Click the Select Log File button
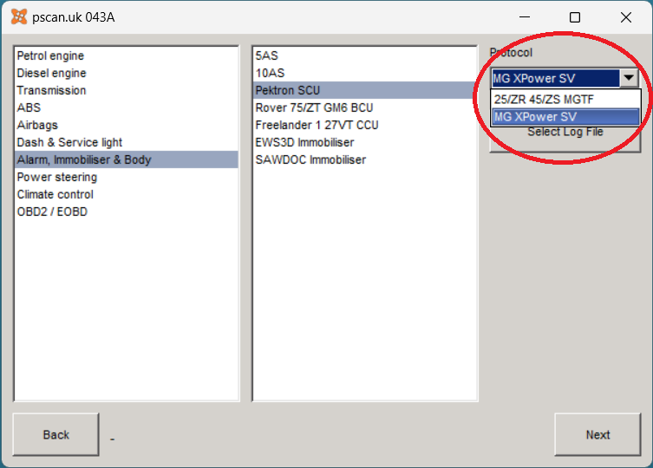Image resolution: width=653 pixels, height=468 pixels. tap(565, 139)
